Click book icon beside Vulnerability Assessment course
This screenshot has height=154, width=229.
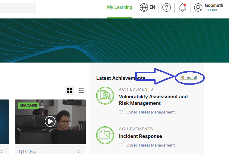(x=121, y=112)
